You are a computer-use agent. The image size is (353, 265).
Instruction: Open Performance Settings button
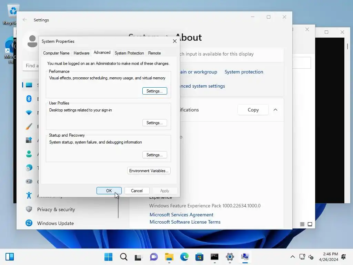[x=155, y=91]
